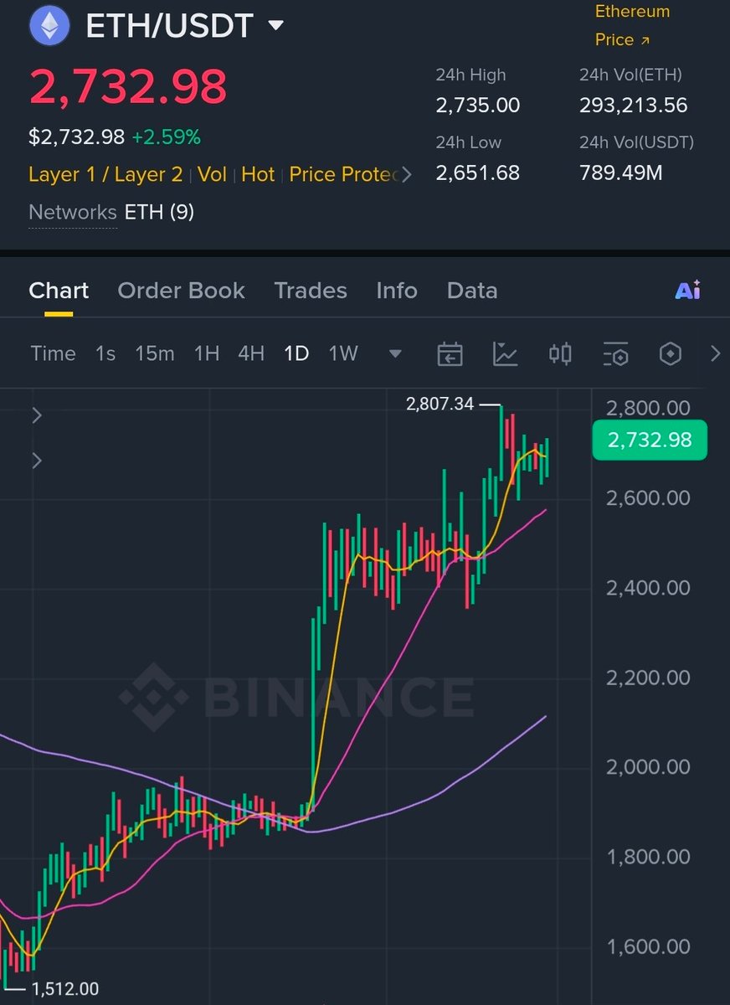Tap the 24h Low value 2,651.68

point(478,173)
